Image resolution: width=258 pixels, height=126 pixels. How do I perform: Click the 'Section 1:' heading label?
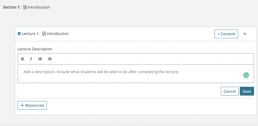[x=12, y=7]
